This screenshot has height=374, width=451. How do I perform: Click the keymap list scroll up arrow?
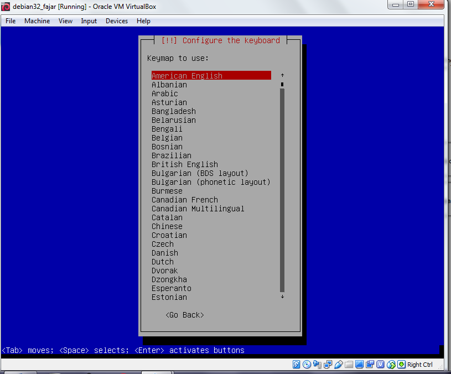coord(282,75)
